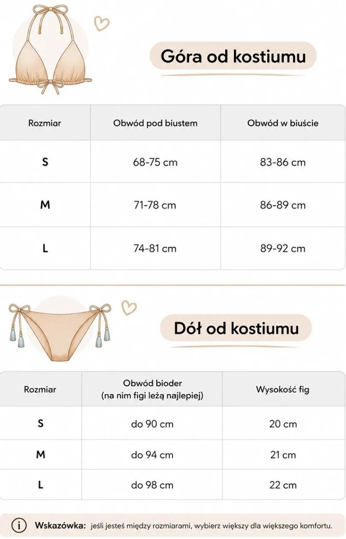
Task: Click the Obwód w biuście column header
Action: [x=283, y=123]
